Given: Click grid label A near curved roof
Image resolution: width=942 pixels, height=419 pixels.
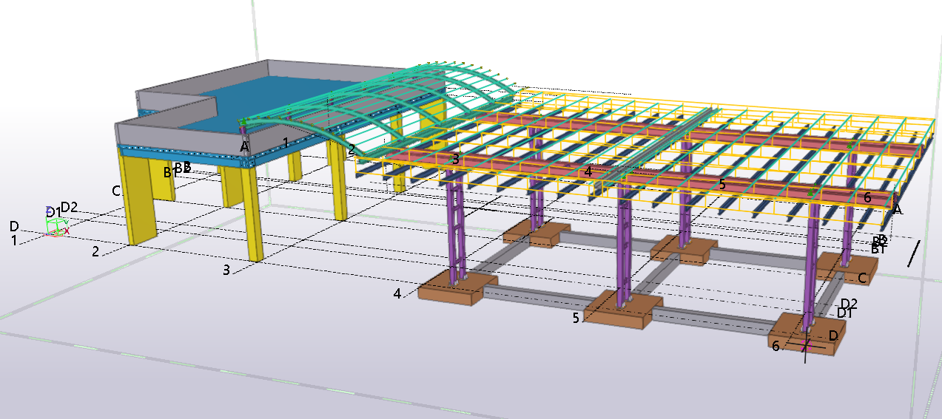Looking at the screenshot, I should coord(244,147).
